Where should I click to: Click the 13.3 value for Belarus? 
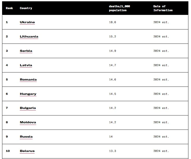(112, 151)
